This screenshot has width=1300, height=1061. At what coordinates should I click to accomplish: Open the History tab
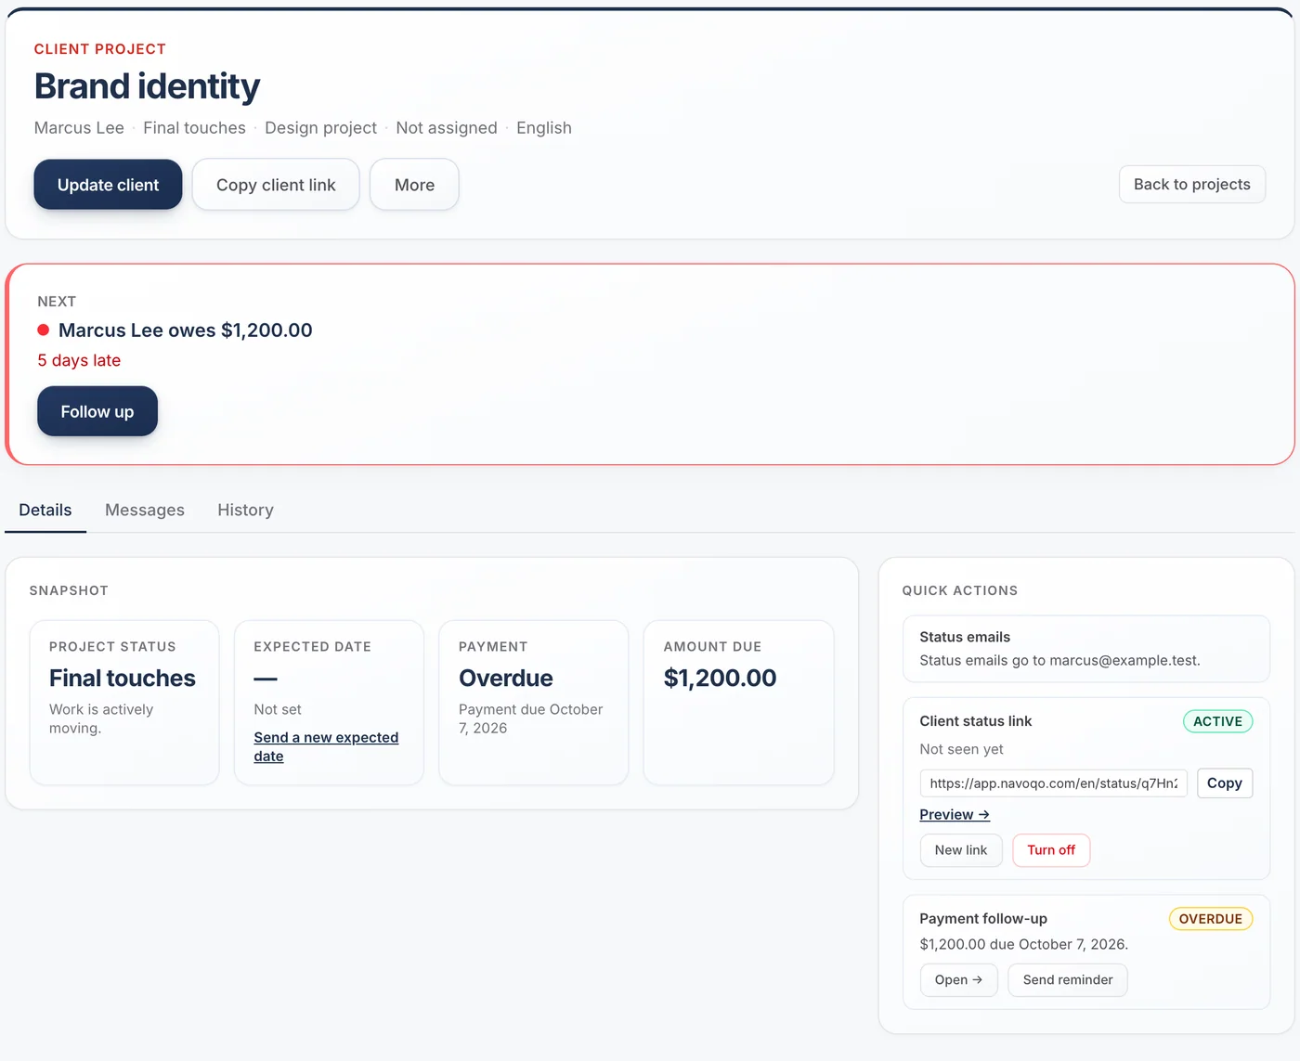pos(245,510)
